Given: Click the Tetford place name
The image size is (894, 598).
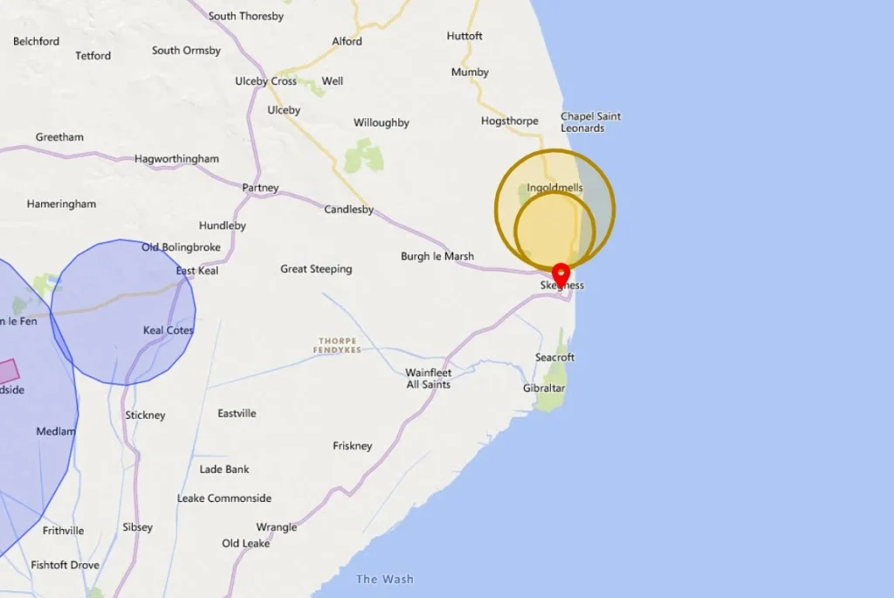Looking at the screenshot, I should pos(93,55).
